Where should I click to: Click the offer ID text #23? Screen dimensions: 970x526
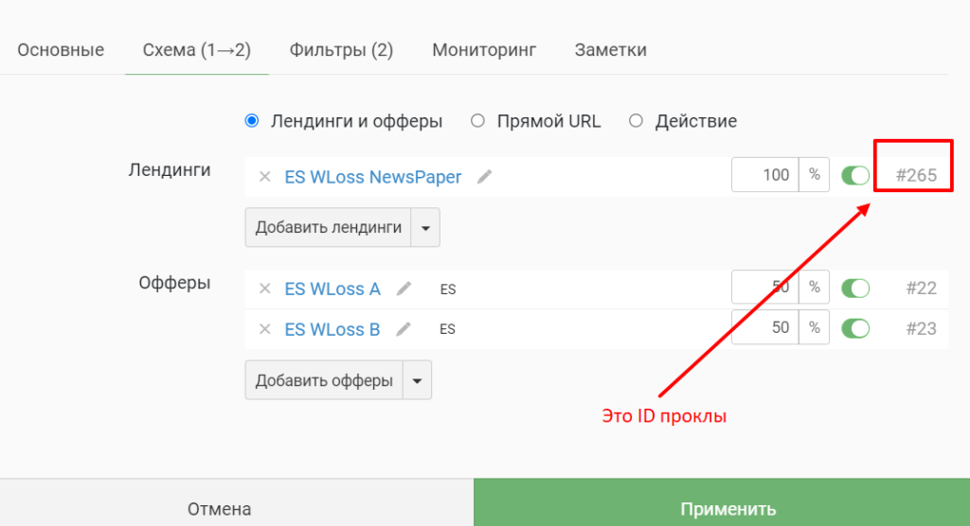point(921,329)
